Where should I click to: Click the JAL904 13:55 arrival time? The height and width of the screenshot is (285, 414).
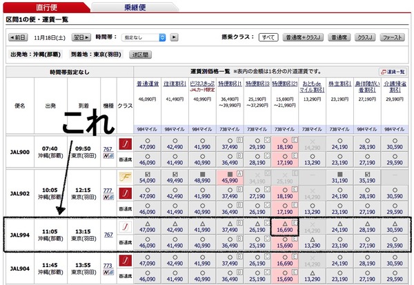83,265
